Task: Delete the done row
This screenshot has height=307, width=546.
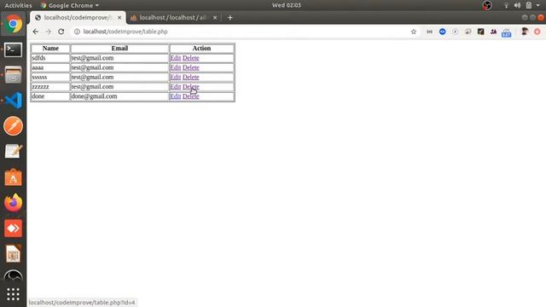Action: (x=191, y=96)
